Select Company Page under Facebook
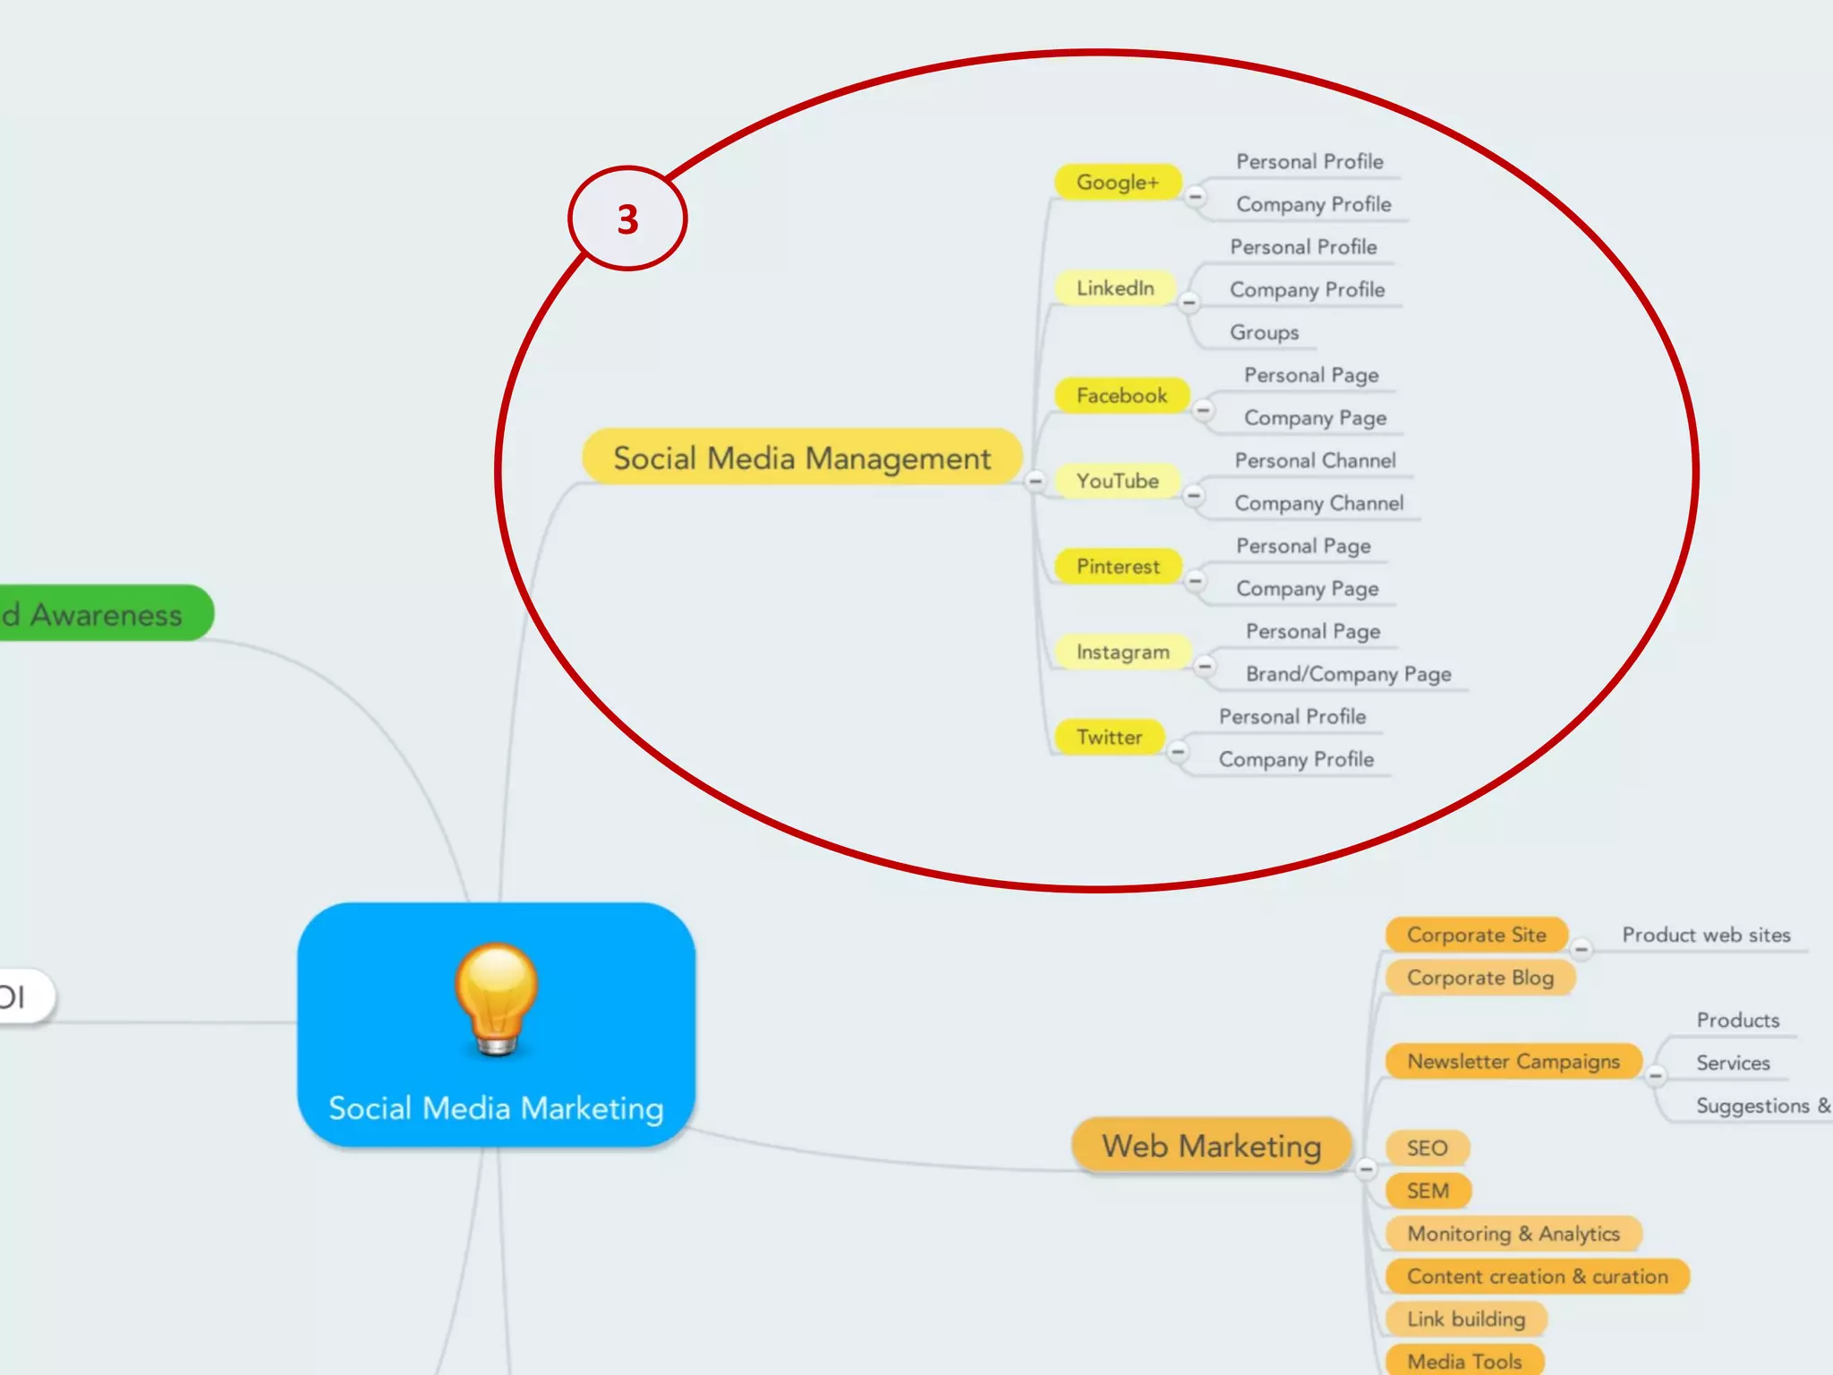The image size is (1833, 1375). click(1315, 418)
